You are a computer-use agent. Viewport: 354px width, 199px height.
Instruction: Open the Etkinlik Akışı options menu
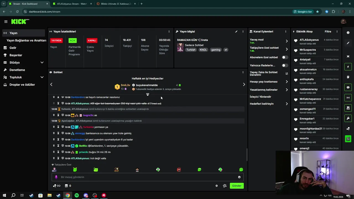337,32
